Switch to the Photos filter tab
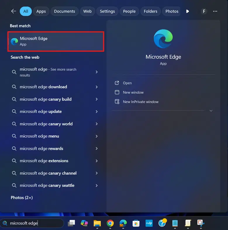 pos(172,11)
